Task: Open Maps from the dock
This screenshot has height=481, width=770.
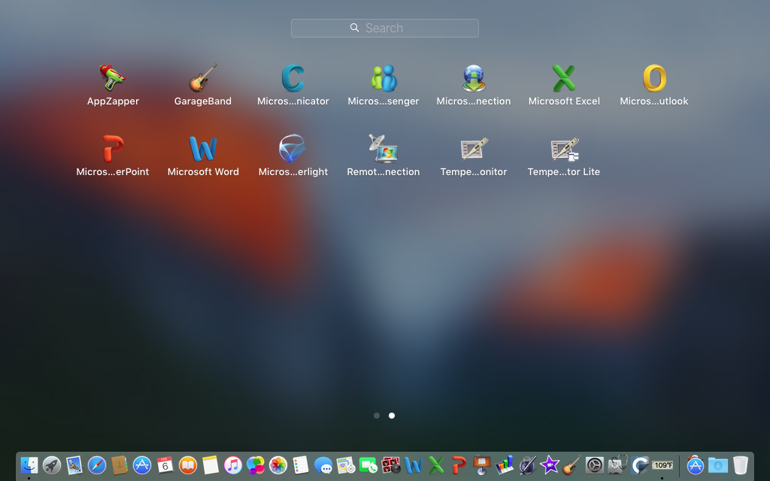Action: click(x=346, y=464)
